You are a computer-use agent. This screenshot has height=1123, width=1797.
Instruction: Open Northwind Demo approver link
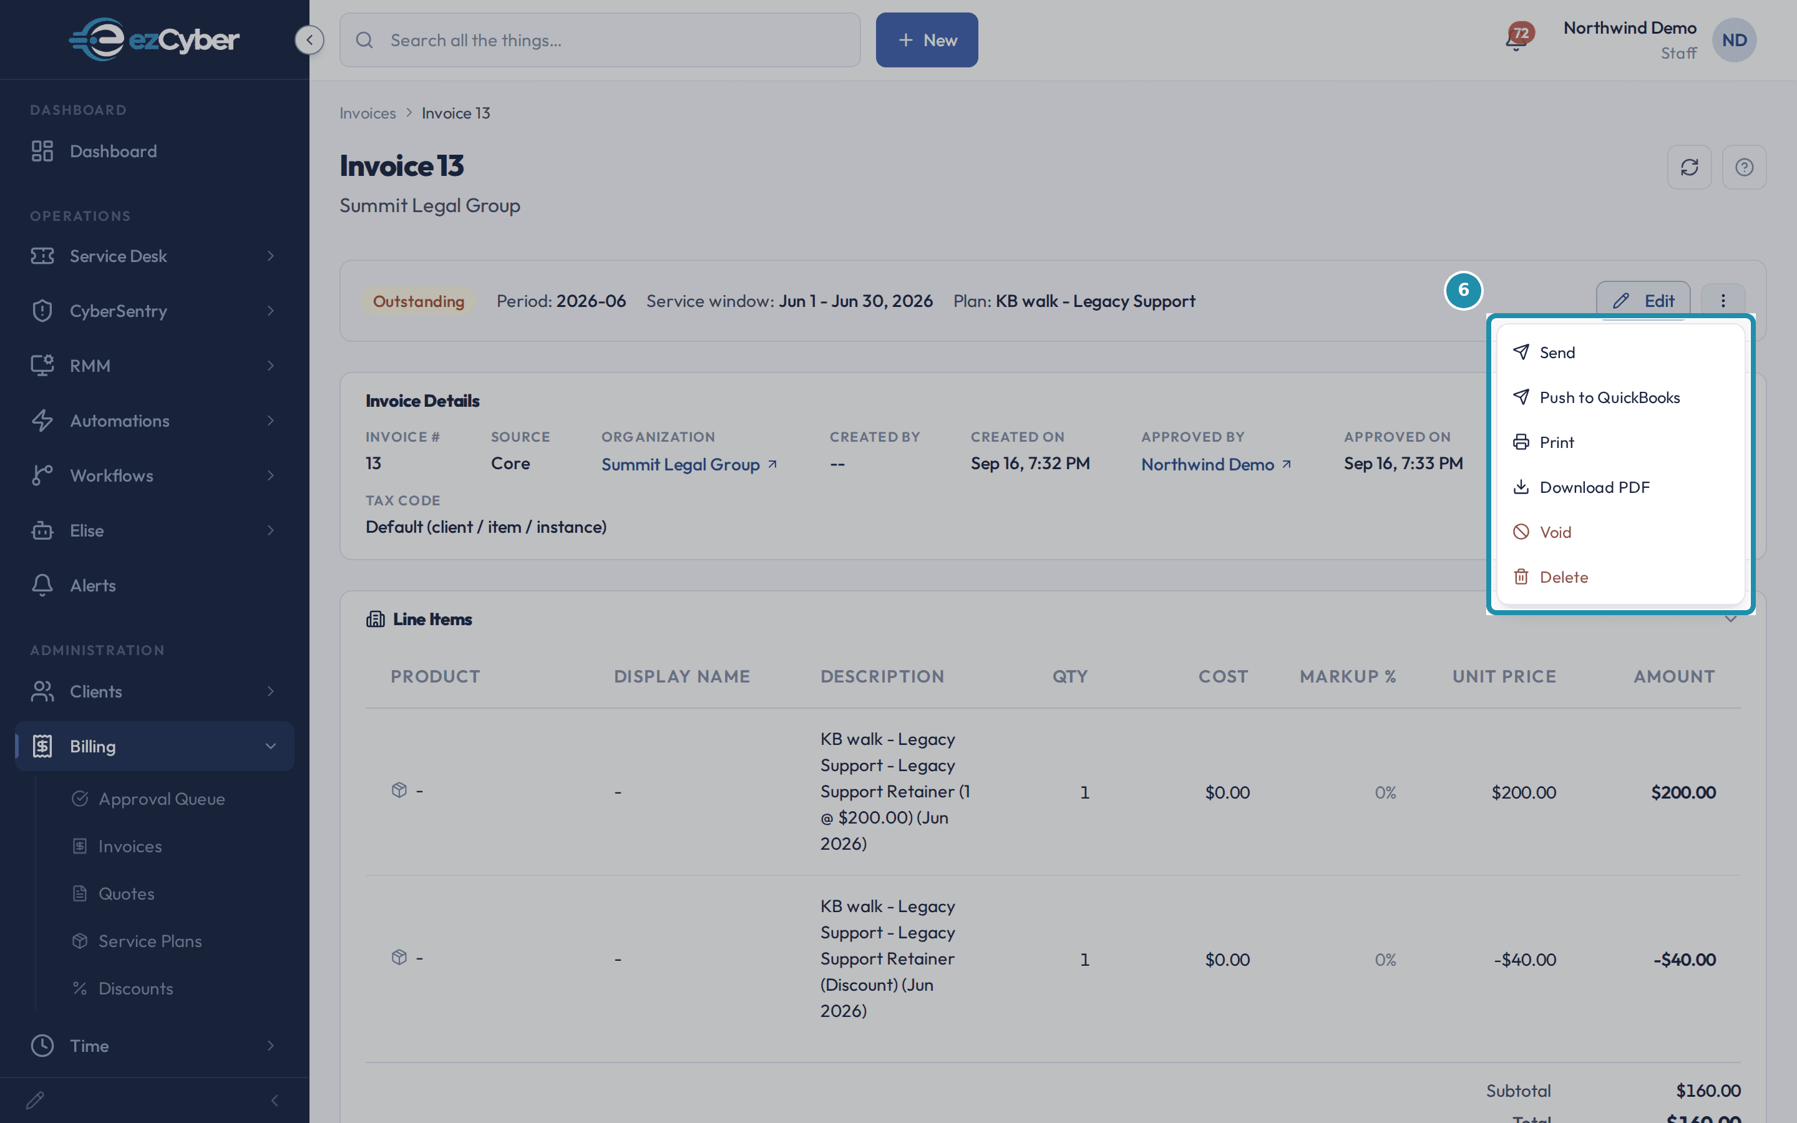pos(1215,464)
